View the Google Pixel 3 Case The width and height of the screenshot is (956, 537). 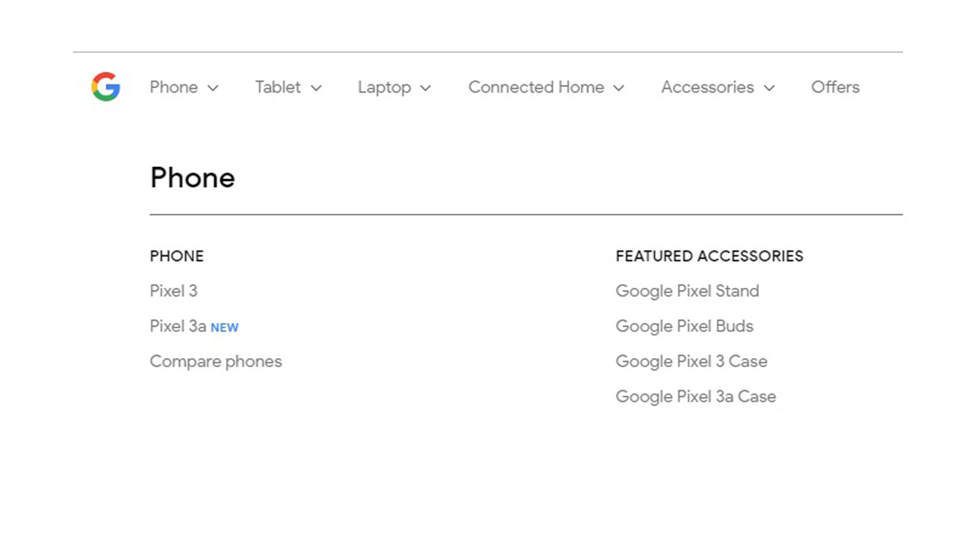[691, 361]
